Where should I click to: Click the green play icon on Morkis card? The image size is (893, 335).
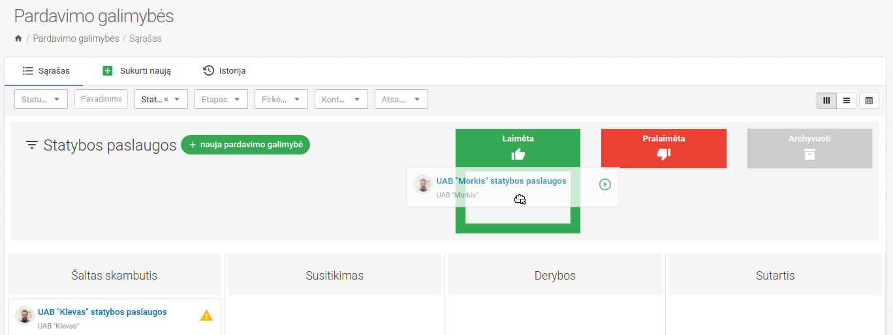[605, 184]
